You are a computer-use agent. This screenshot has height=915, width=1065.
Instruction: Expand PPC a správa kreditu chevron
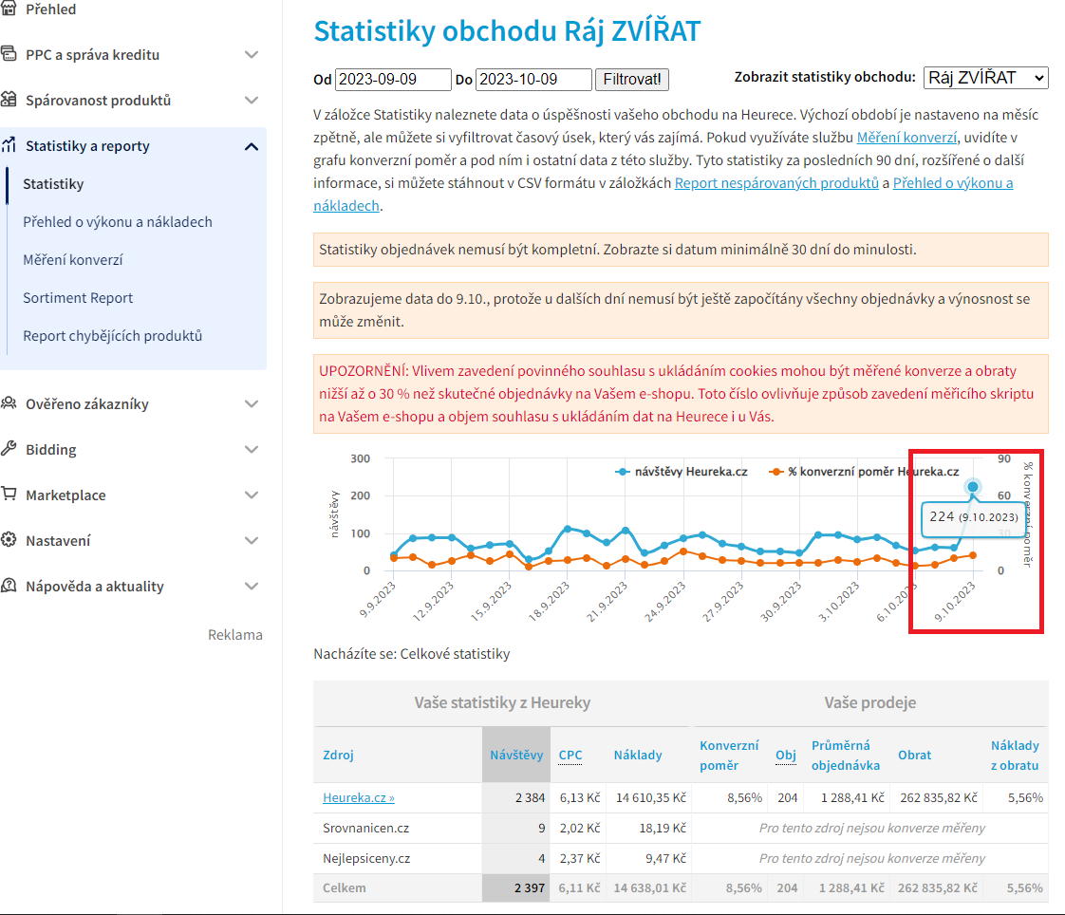coord(252,54)
